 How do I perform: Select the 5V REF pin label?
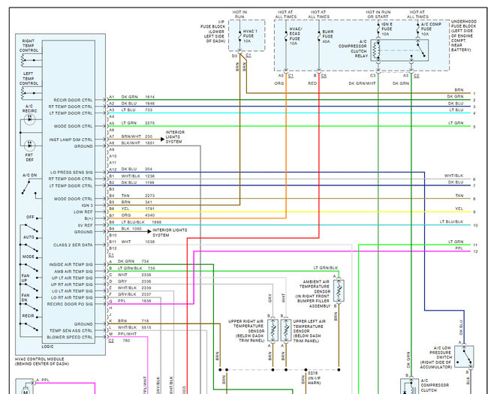(x=86, y=225)
